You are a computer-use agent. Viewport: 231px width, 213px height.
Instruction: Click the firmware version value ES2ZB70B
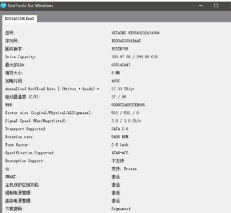pos(120,49)
